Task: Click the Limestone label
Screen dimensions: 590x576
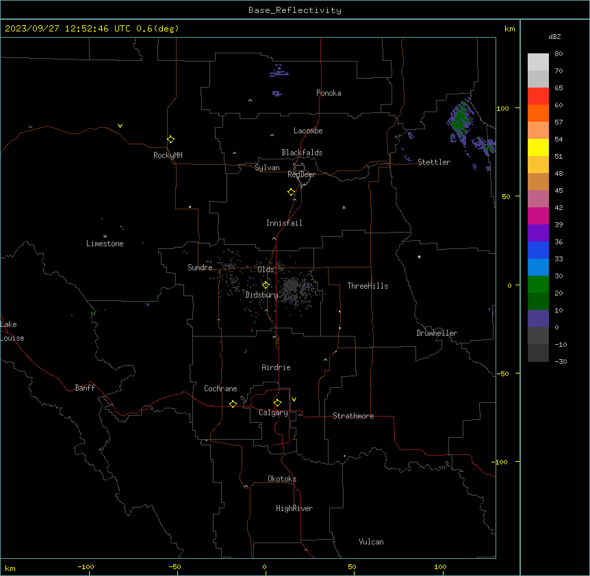Action: (105, 244)
